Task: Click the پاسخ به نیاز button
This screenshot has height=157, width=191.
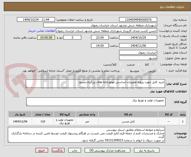Action: tap(147, 150)
